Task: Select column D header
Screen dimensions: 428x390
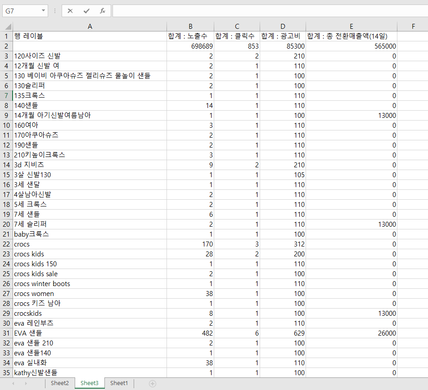Action: [283, 27]
